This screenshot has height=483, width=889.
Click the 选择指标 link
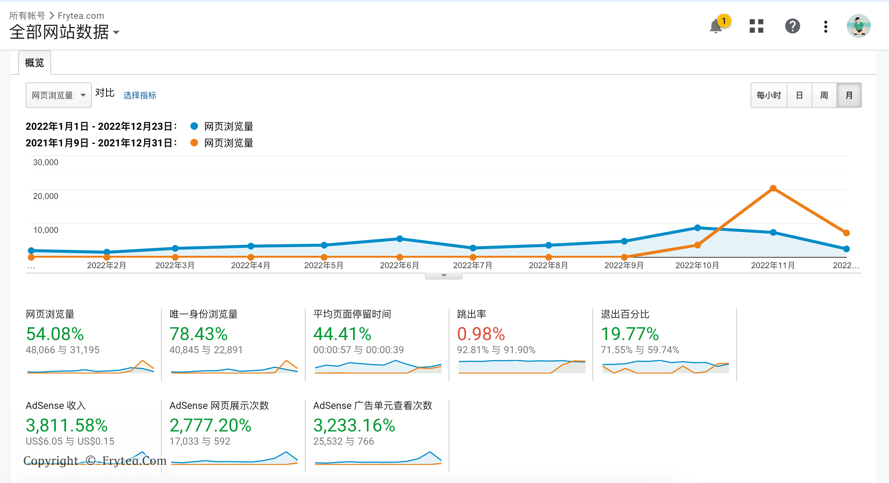pos(140,96)
